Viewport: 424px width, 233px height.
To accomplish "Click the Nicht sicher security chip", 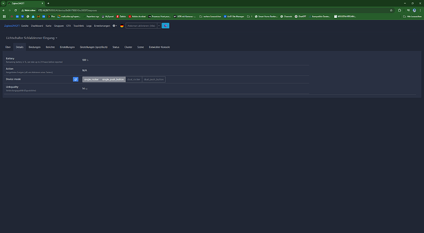I will 28,10.
